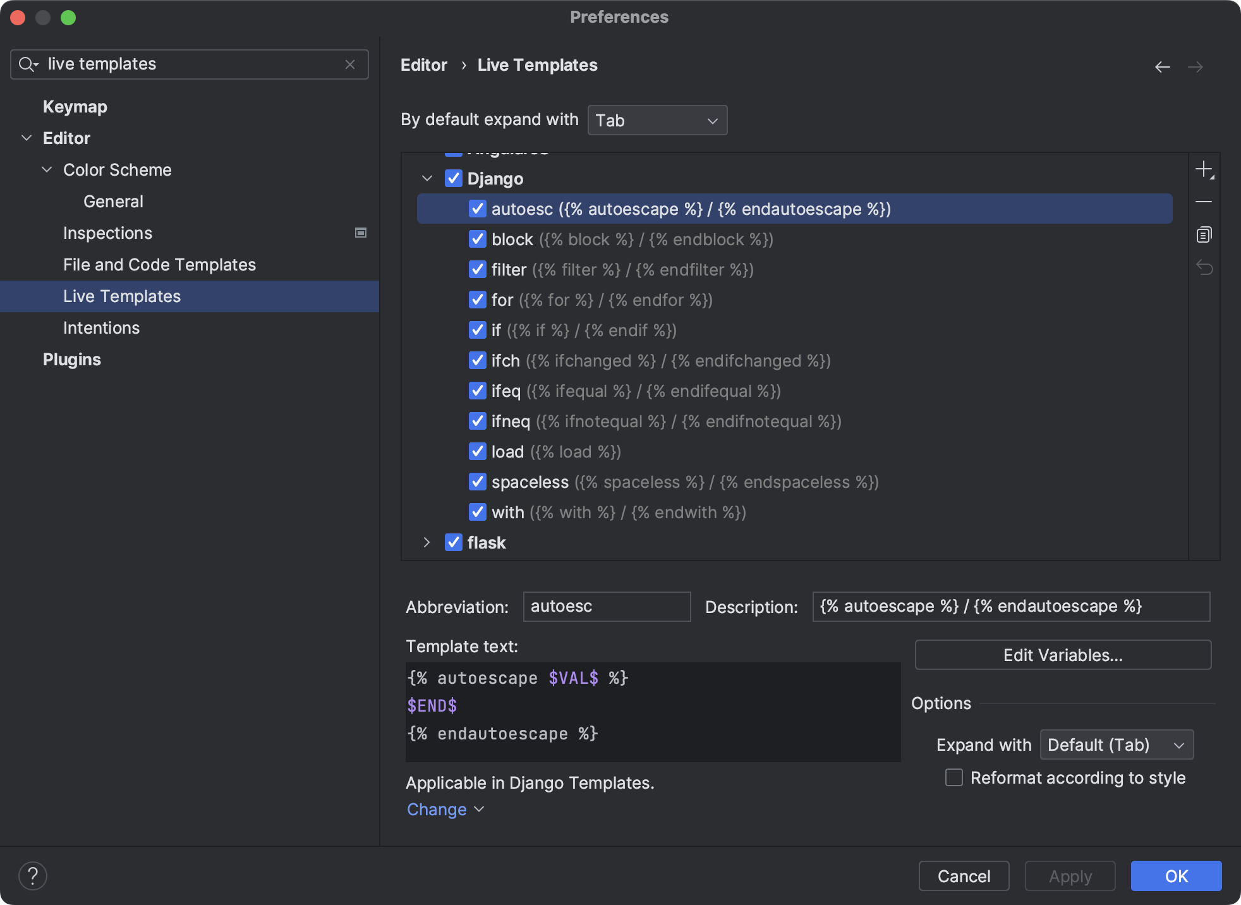Screen dimensions: 1241x905
Task: Uncheck the Django template group
Action: pos(454,178)
